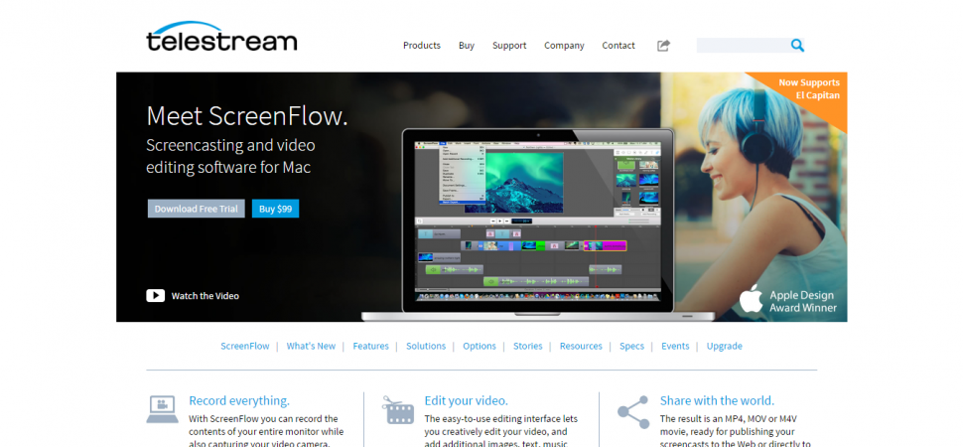The width and height of the screenshot is (963, 447).
Task: Click the YouTube play icon
Action: [x=156, y=296]
